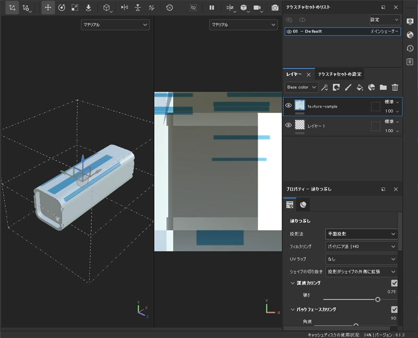Open the フィルタリング dropdown
This screenshot has height=338, width=418.
(x=361, y=246)
